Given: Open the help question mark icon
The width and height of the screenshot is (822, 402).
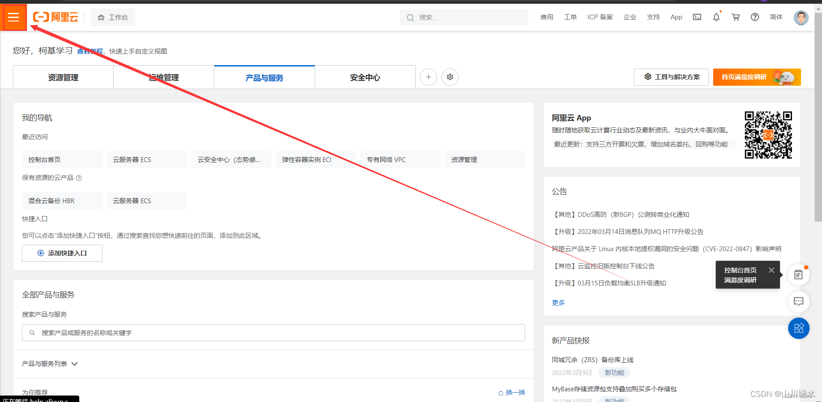Looking at the screenshot, I should 755,17.
